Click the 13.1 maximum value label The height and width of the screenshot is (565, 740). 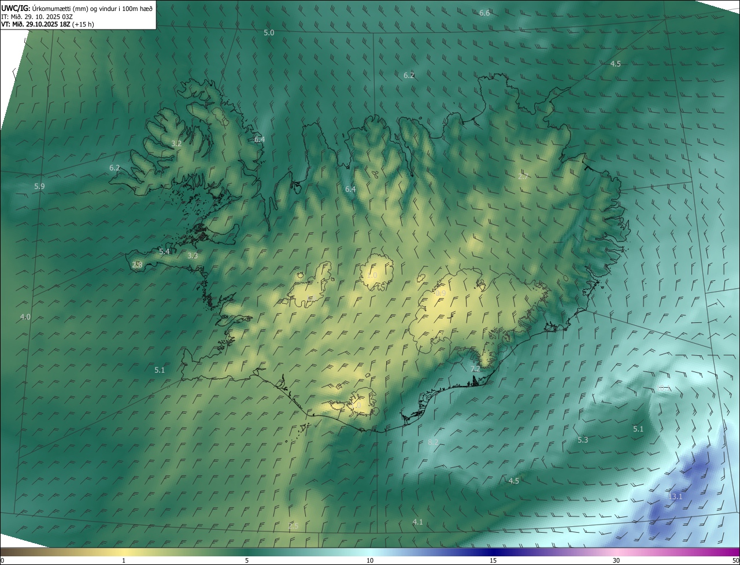click(675, 496)
